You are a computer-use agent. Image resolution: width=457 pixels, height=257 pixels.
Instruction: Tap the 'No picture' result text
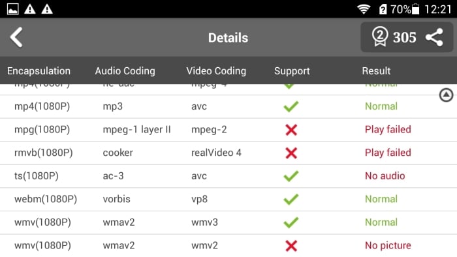(x=388, y=245)
